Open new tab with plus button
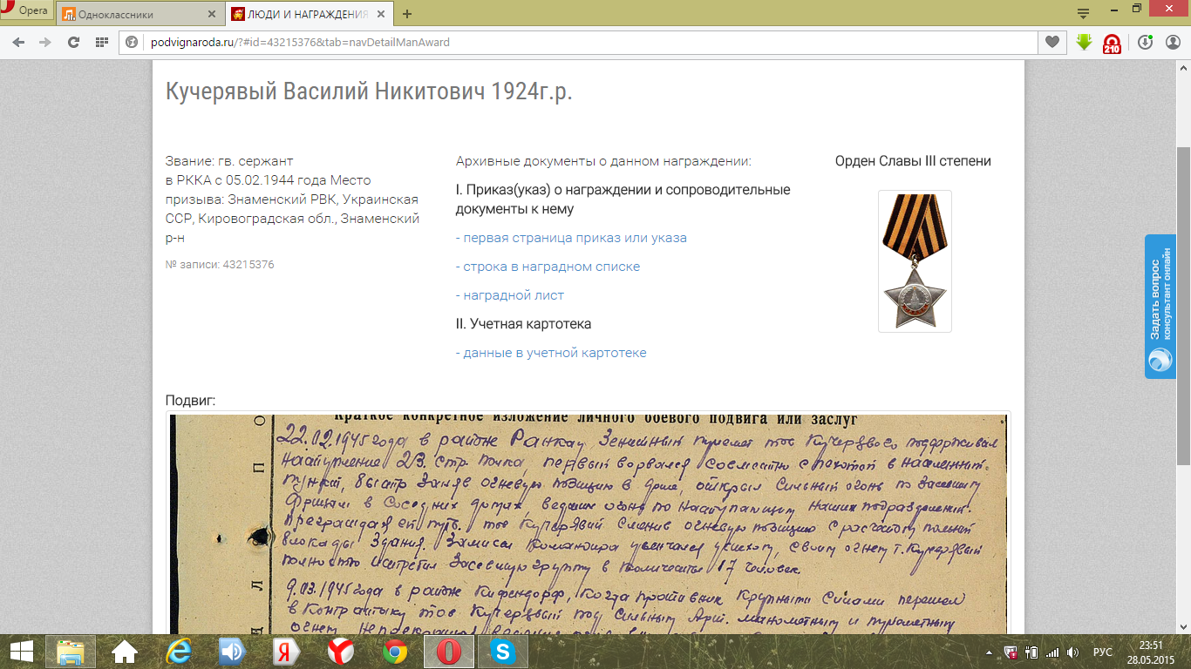This screenshot has height=669, width=1191. point(407,14)
